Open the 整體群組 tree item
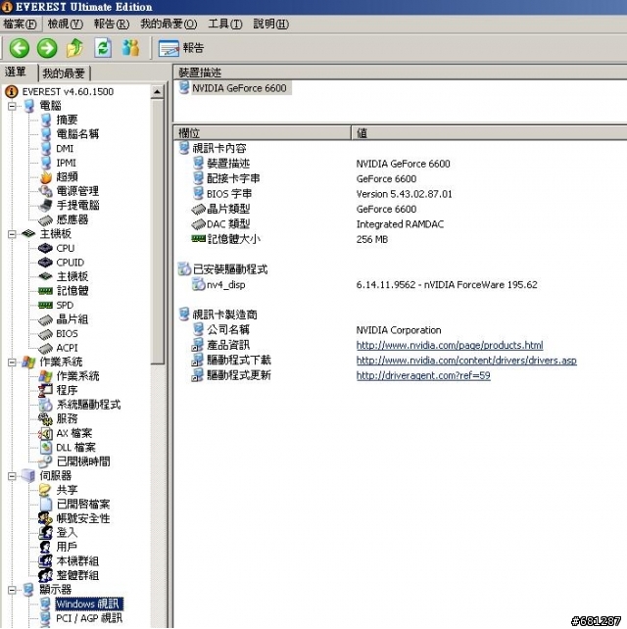Image resolution: width=627 pixels, height=629 pixels. [x=77, y=576]
